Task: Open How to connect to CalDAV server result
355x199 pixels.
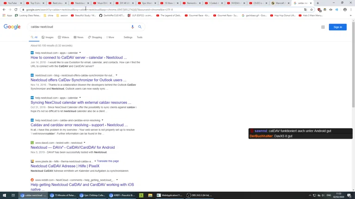Action: click(79, 58)
